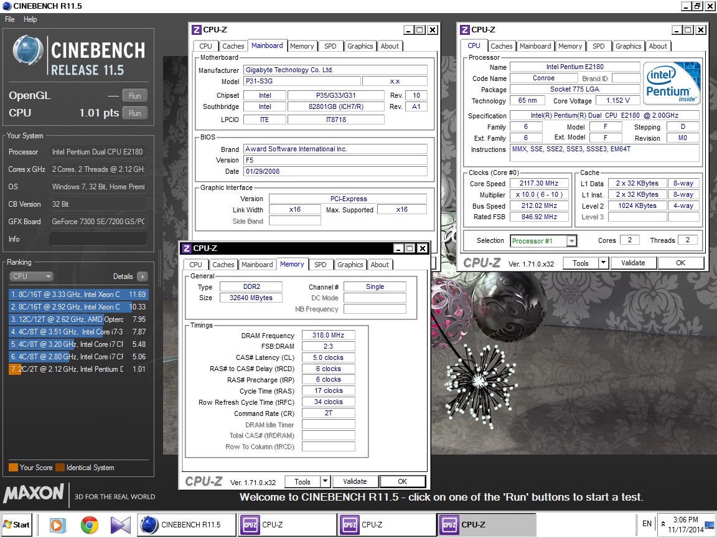Select the first CPU-Z taskbar button

tap(287, 525)
